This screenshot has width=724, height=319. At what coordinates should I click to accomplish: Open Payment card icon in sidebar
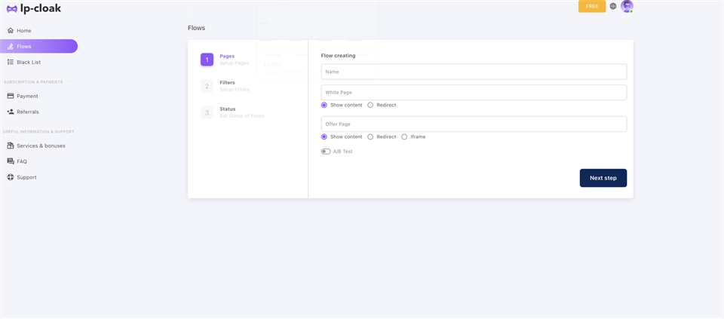coord(11,96)
